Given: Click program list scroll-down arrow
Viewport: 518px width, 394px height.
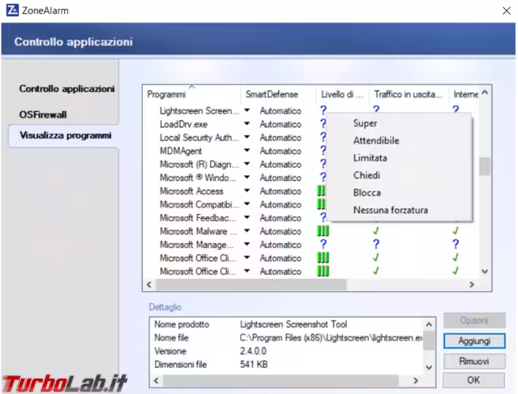Looking at the screenshot, I should point(484,271).
